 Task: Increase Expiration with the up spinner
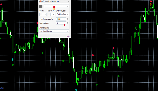(67, 22)
